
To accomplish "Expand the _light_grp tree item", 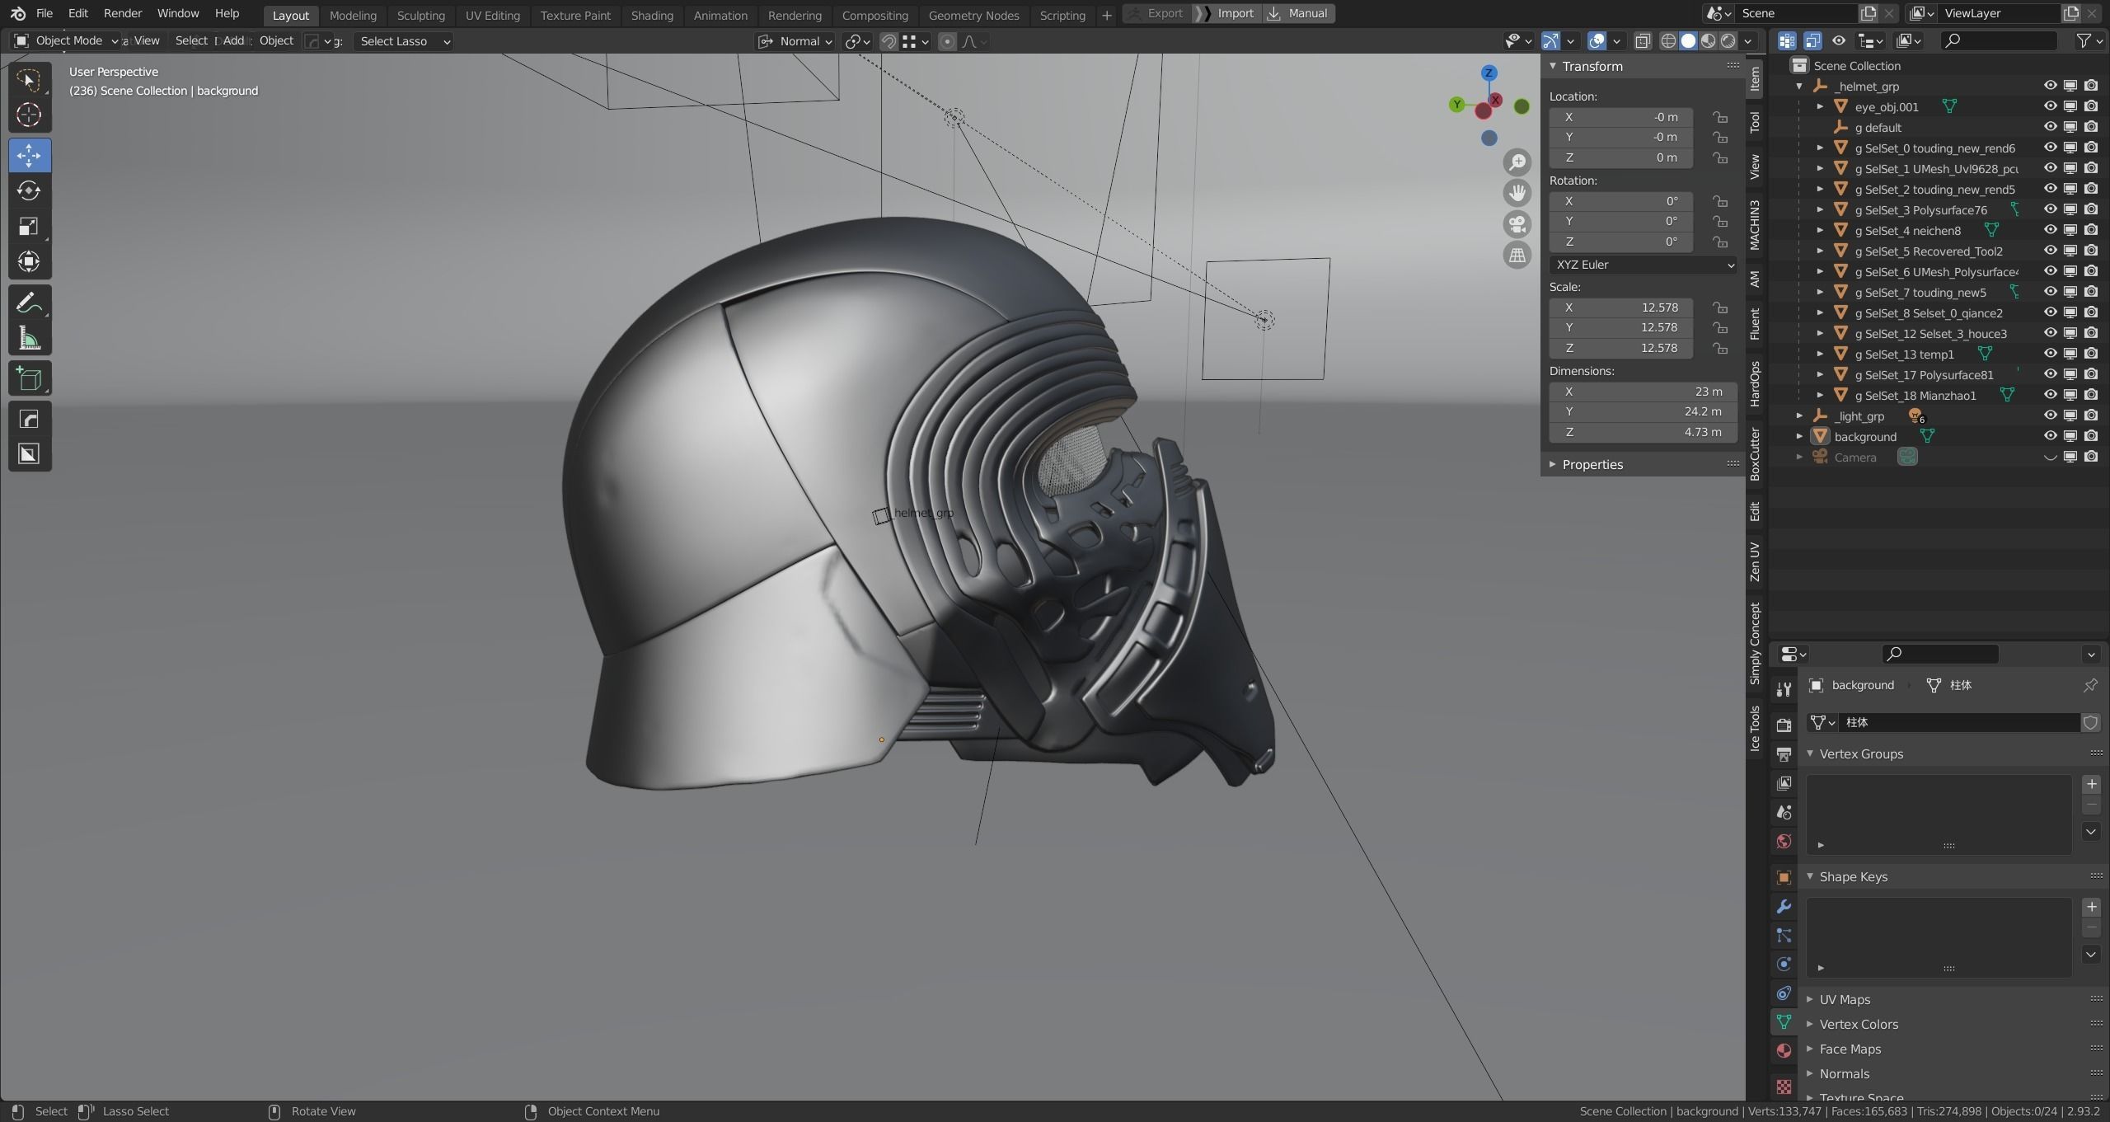I will coord(1800,415).
